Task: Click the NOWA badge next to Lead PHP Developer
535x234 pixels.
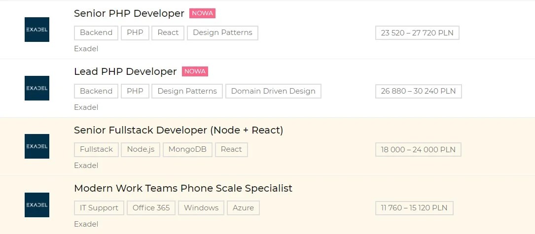Action: [x=195, y=71]
